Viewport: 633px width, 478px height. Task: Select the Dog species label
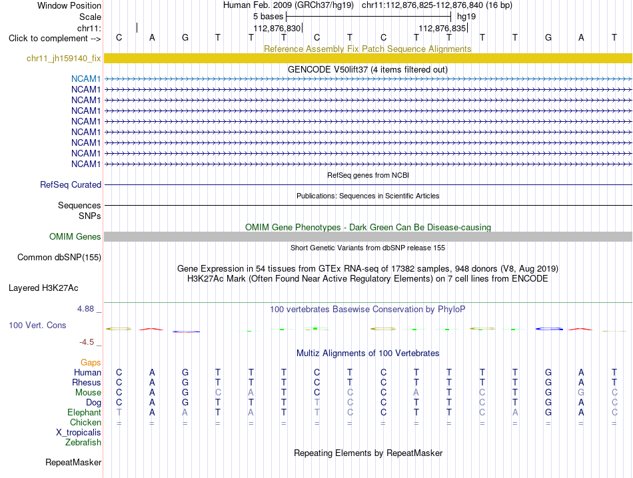tap(93, 403)
